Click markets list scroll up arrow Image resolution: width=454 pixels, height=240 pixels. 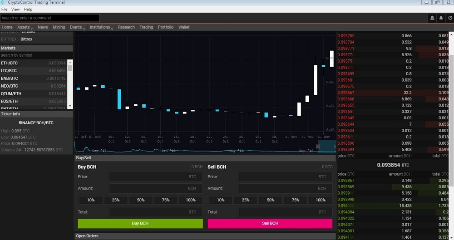(x=70, y=62)
